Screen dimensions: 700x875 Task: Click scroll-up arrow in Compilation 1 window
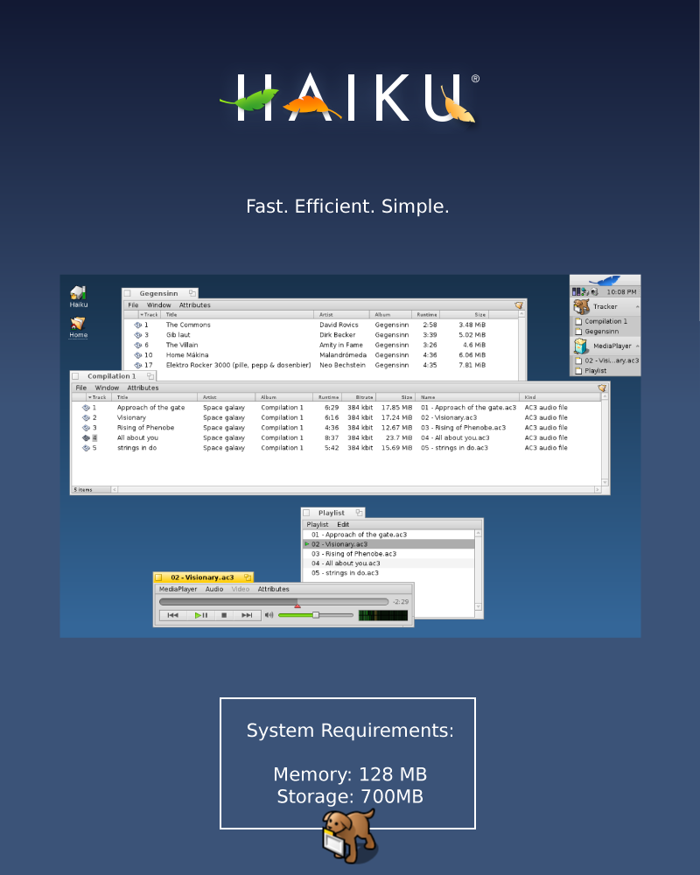point(605,396)
